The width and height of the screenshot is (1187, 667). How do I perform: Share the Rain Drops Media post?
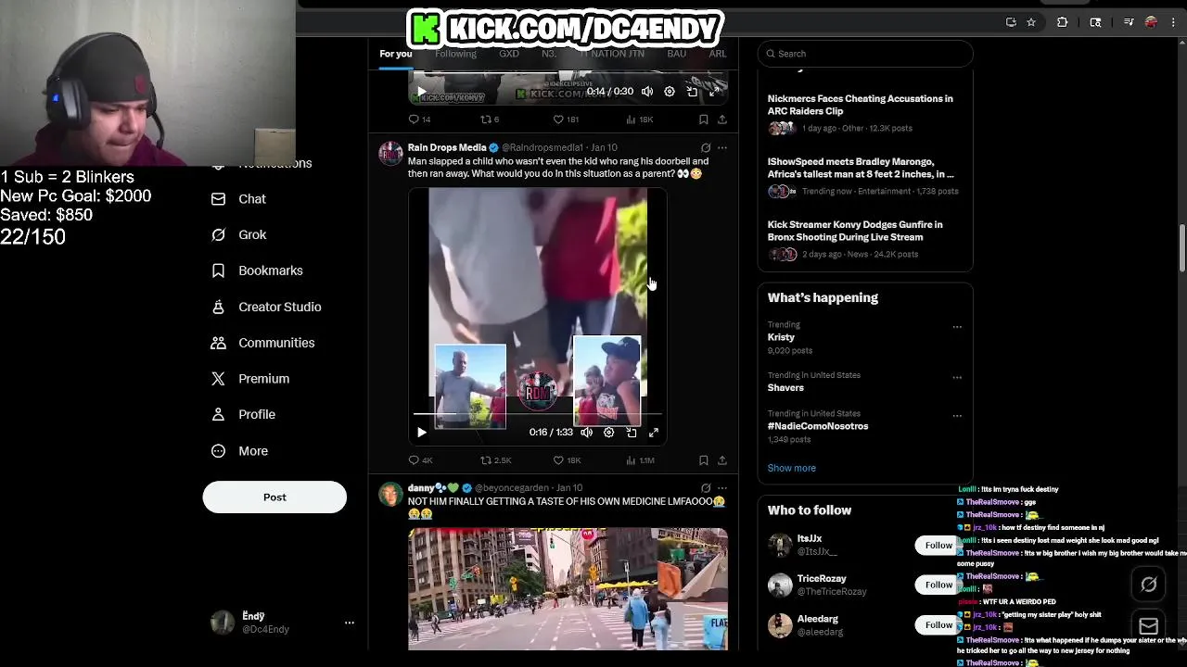click(x=722, y=460)
